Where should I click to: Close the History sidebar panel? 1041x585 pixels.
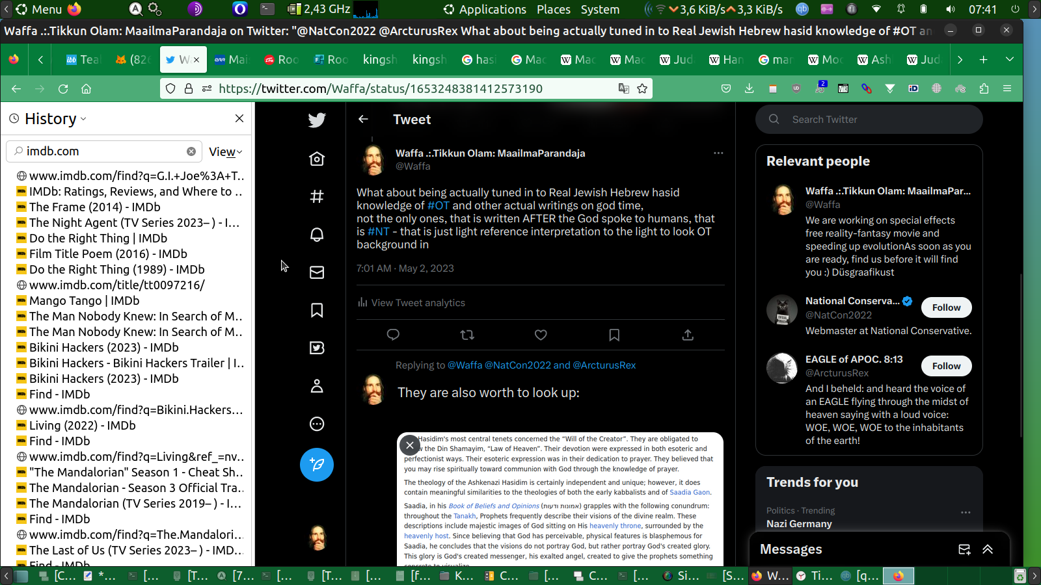[x=239, y=118]
